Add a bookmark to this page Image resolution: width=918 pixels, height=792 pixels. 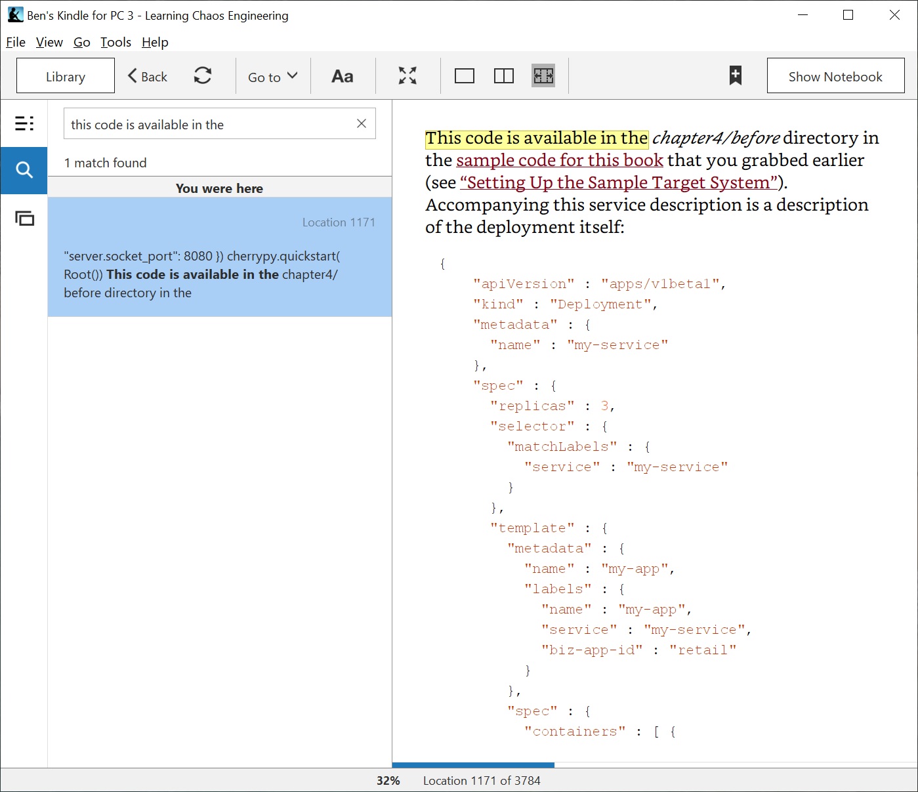tap(734, 75)
